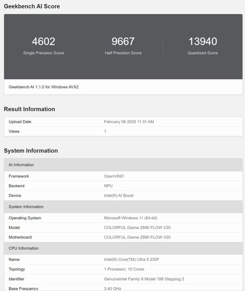Image resolution: width=245 pixels, height=291 pixels.
Task: Select the Intel(R) AI Boost device value
Action: pos(119,195)
